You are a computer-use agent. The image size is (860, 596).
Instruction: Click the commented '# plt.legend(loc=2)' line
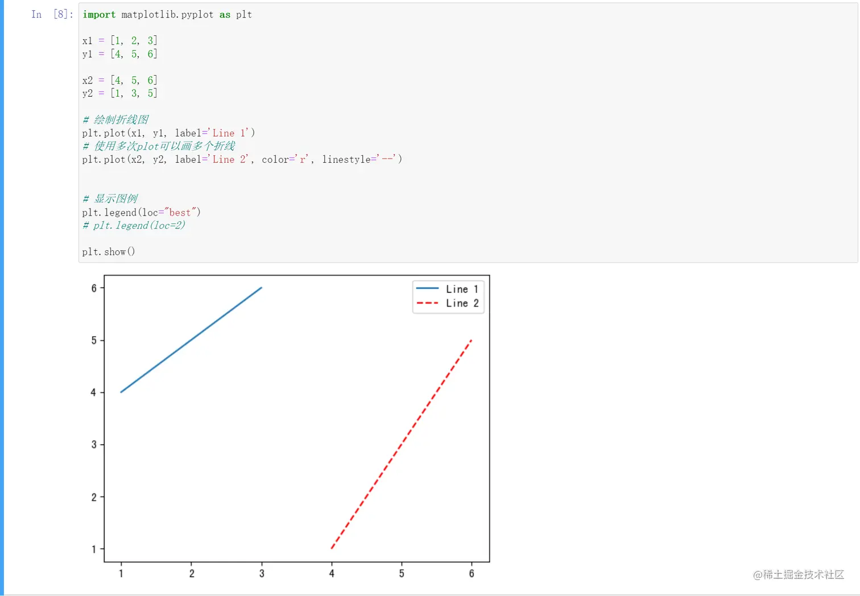click(134, 225)
